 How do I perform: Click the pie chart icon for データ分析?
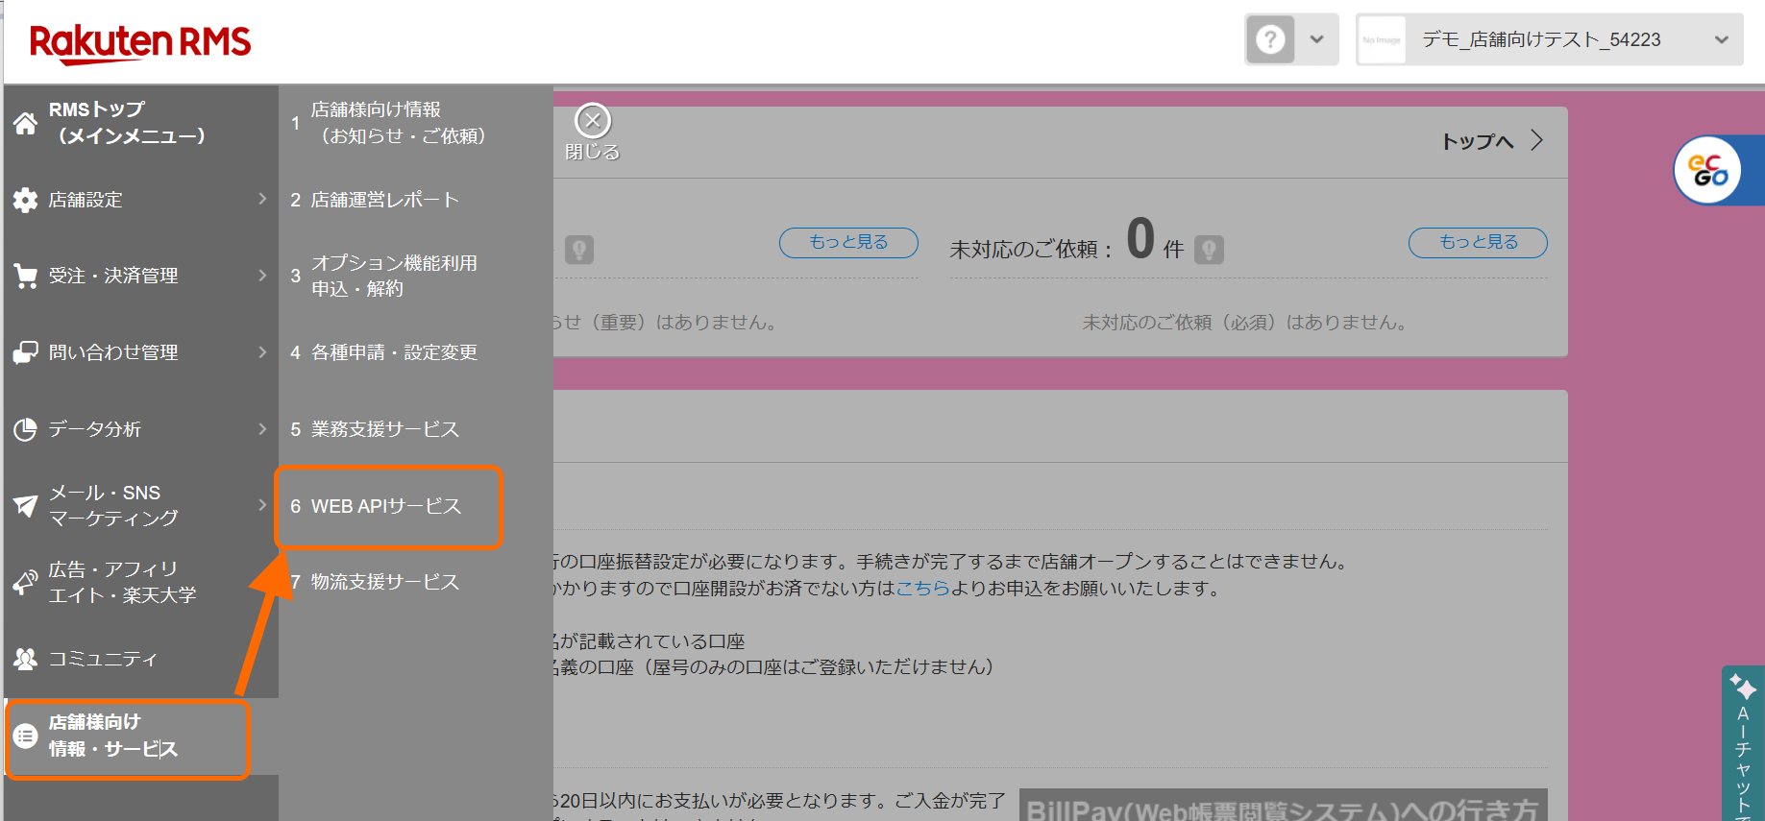(25, 429)
